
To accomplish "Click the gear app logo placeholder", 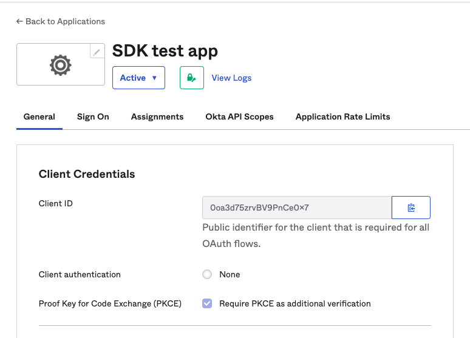I will point(60,65).
